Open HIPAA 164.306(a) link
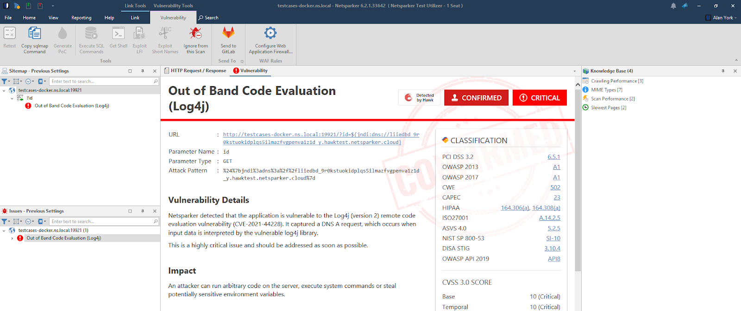 (x=515, y=208)
